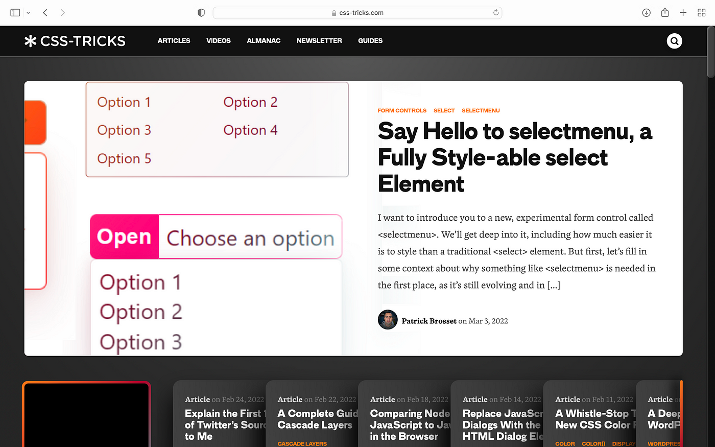715x447 pixels.
Task: Open a new tab with plus icon
Action: click(683, 13)
